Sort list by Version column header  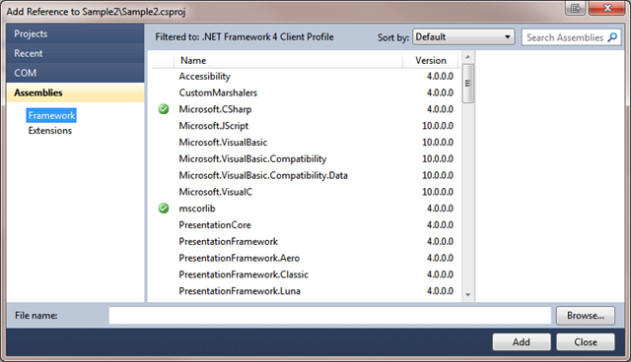click(x=431, y=60)
